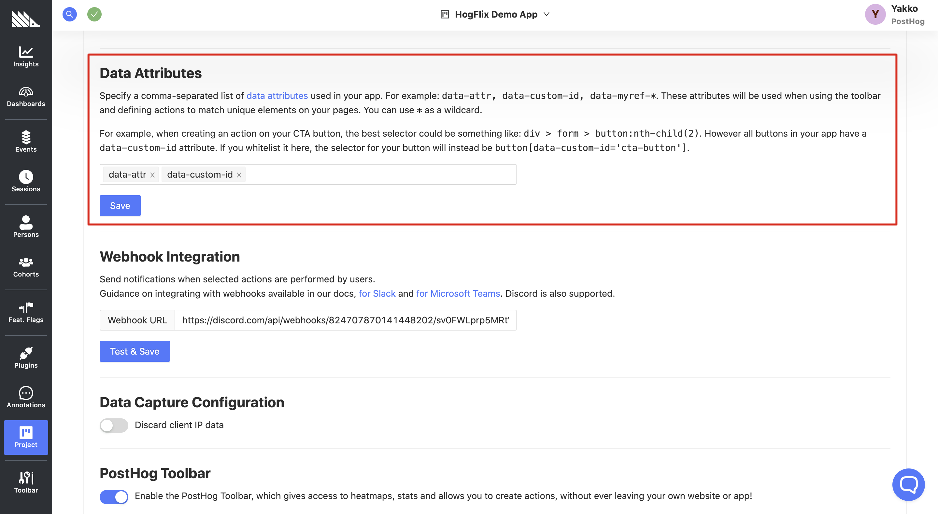Screen dimensions: 938x514
Task: Launch the Toolbar from sidebar
Action: 26,482
